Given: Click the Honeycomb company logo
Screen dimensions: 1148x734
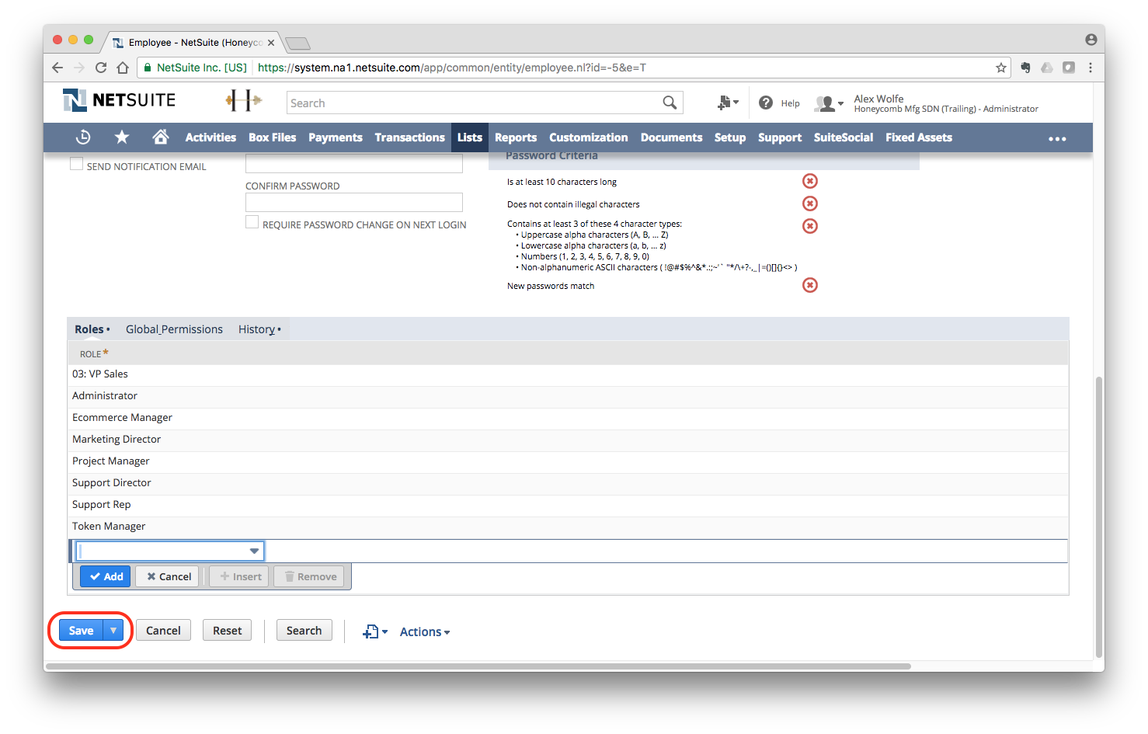Looking at the screenshot, I should (243, 100).
